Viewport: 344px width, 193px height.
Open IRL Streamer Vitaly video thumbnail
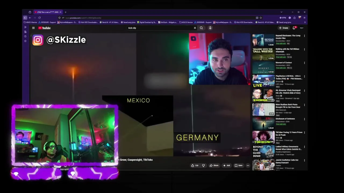tap(263, 95)
